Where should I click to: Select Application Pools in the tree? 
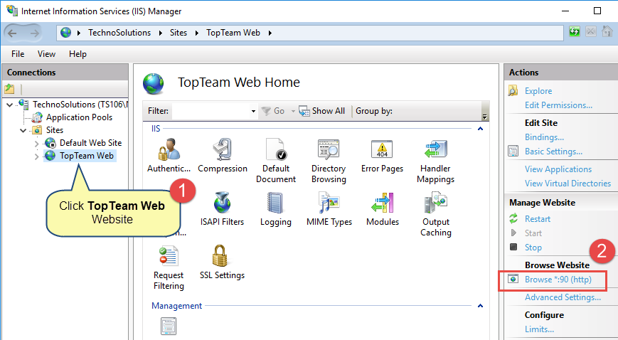pos(79,117)
